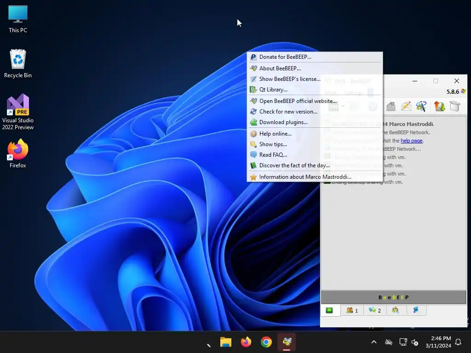Click the Ending desktop sharing with vm line
The width and height of the screenshot is (471, 353).
(367, 182)
